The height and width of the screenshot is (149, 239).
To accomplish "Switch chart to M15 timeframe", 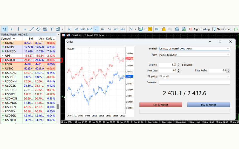I will click(83, 29).
